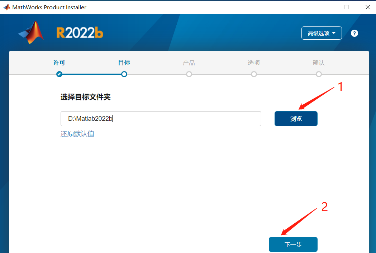Switch to the 许可 step label
The width and height of the screenshot is (376, 253).
tap(59, 63)
